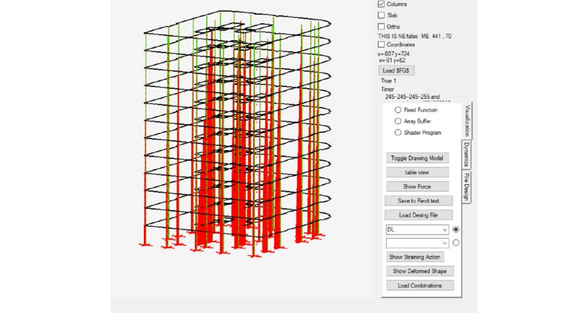Click the 3D building model viewport
The image size is (588, 313).
pyautogui.click(x=242, y=149)
